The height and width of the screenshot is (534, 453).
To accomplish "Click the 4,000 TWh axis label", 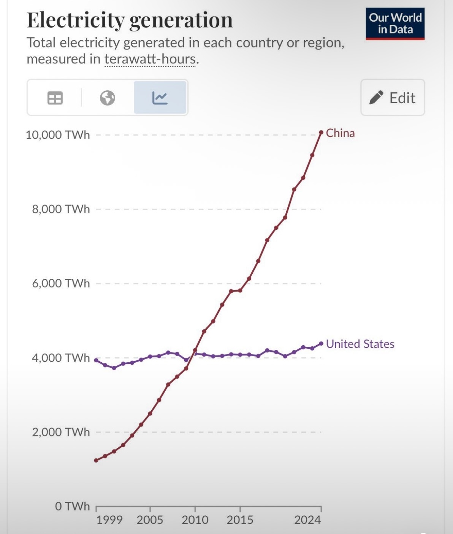I will point(61,358).
